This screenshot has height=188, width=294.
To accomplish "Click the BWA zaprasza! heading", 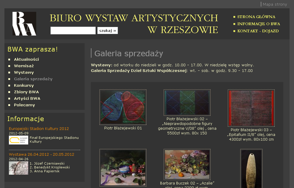I will point(33,49).
